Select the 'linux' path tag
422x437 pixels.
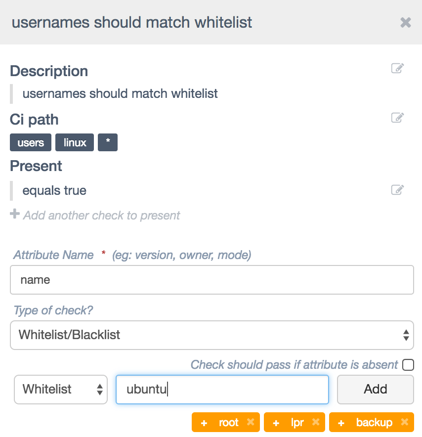(x=75, y=142)
